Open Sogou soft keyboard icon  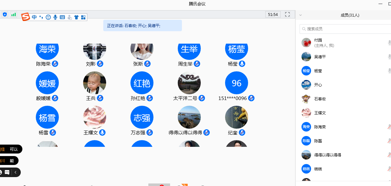click(x=62, y=17)
